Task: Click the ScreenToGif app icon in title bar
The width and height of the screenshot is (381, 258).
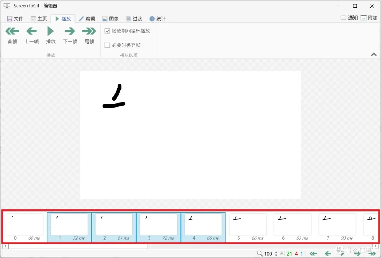Action: click(7, 6)
